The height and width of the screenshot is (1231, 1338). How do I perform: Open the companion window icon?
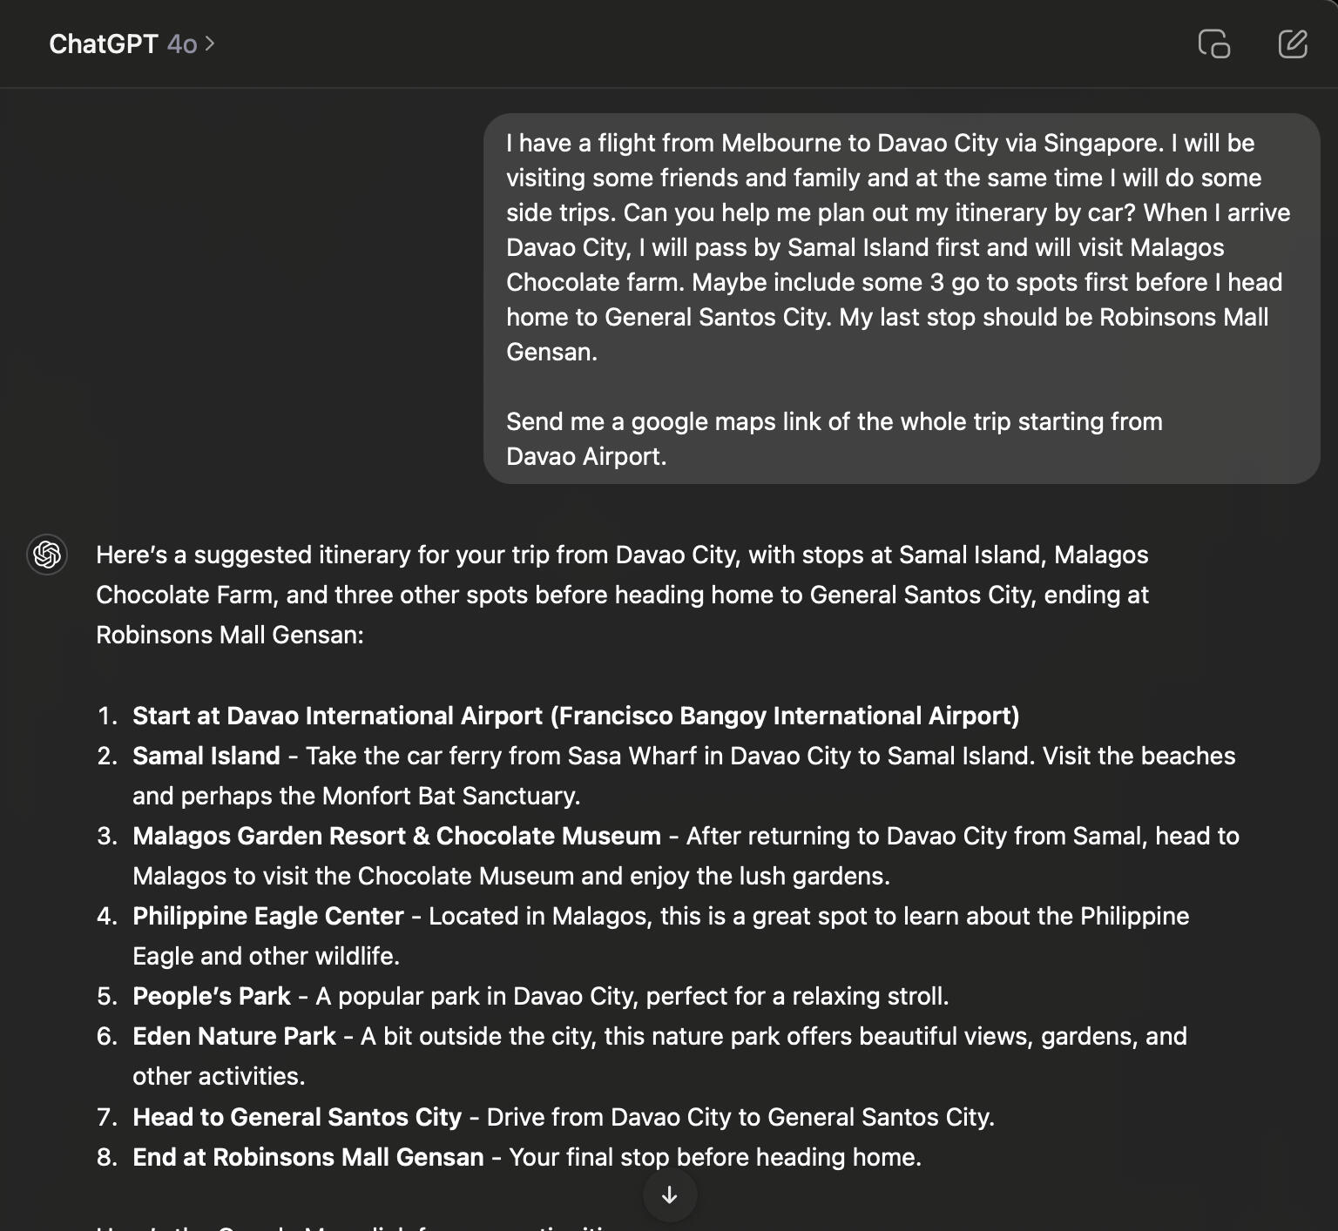1213,44
